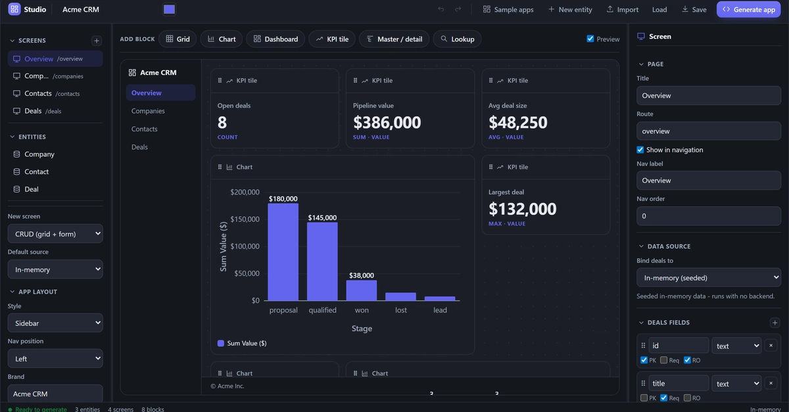Click the Nav order input field

[x=709, y=216]
